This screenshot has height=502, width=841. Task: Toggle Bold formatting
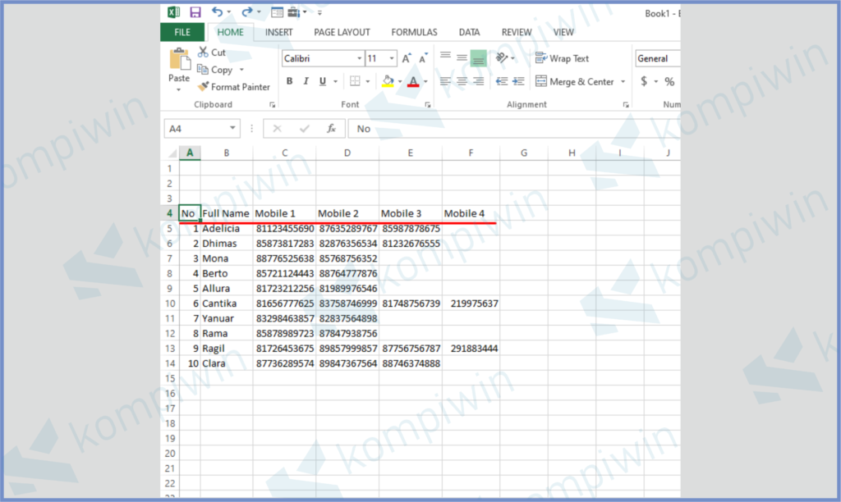point(289,81)
